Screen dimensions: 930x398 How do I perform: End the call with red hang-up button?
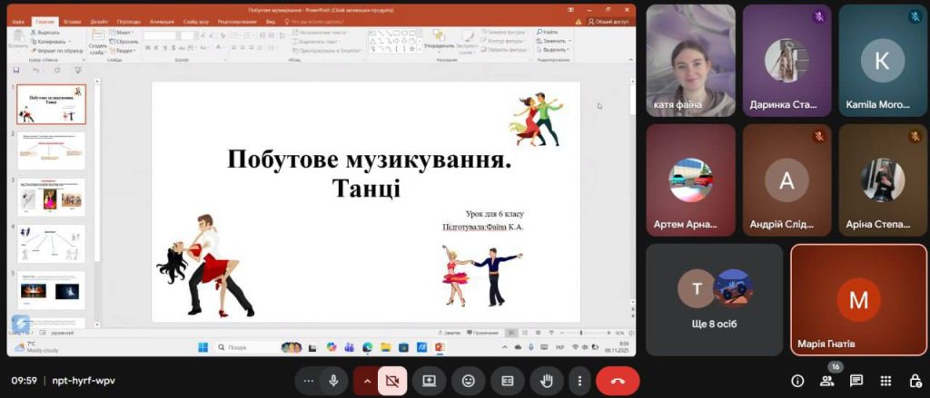tap(618, 381)
